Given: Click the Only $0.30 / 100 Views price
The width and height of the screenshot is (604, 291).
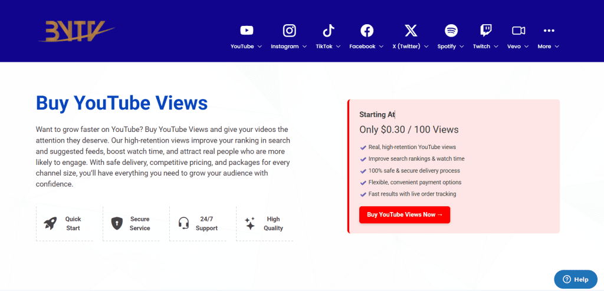Looking at the screenshot, I should (409, 130).
